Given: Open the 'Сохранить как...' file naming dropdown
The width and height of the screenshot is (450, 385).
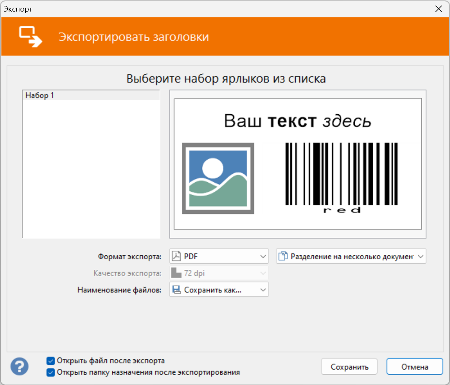Looking at the screenshot, I should [x=219, y=290].
